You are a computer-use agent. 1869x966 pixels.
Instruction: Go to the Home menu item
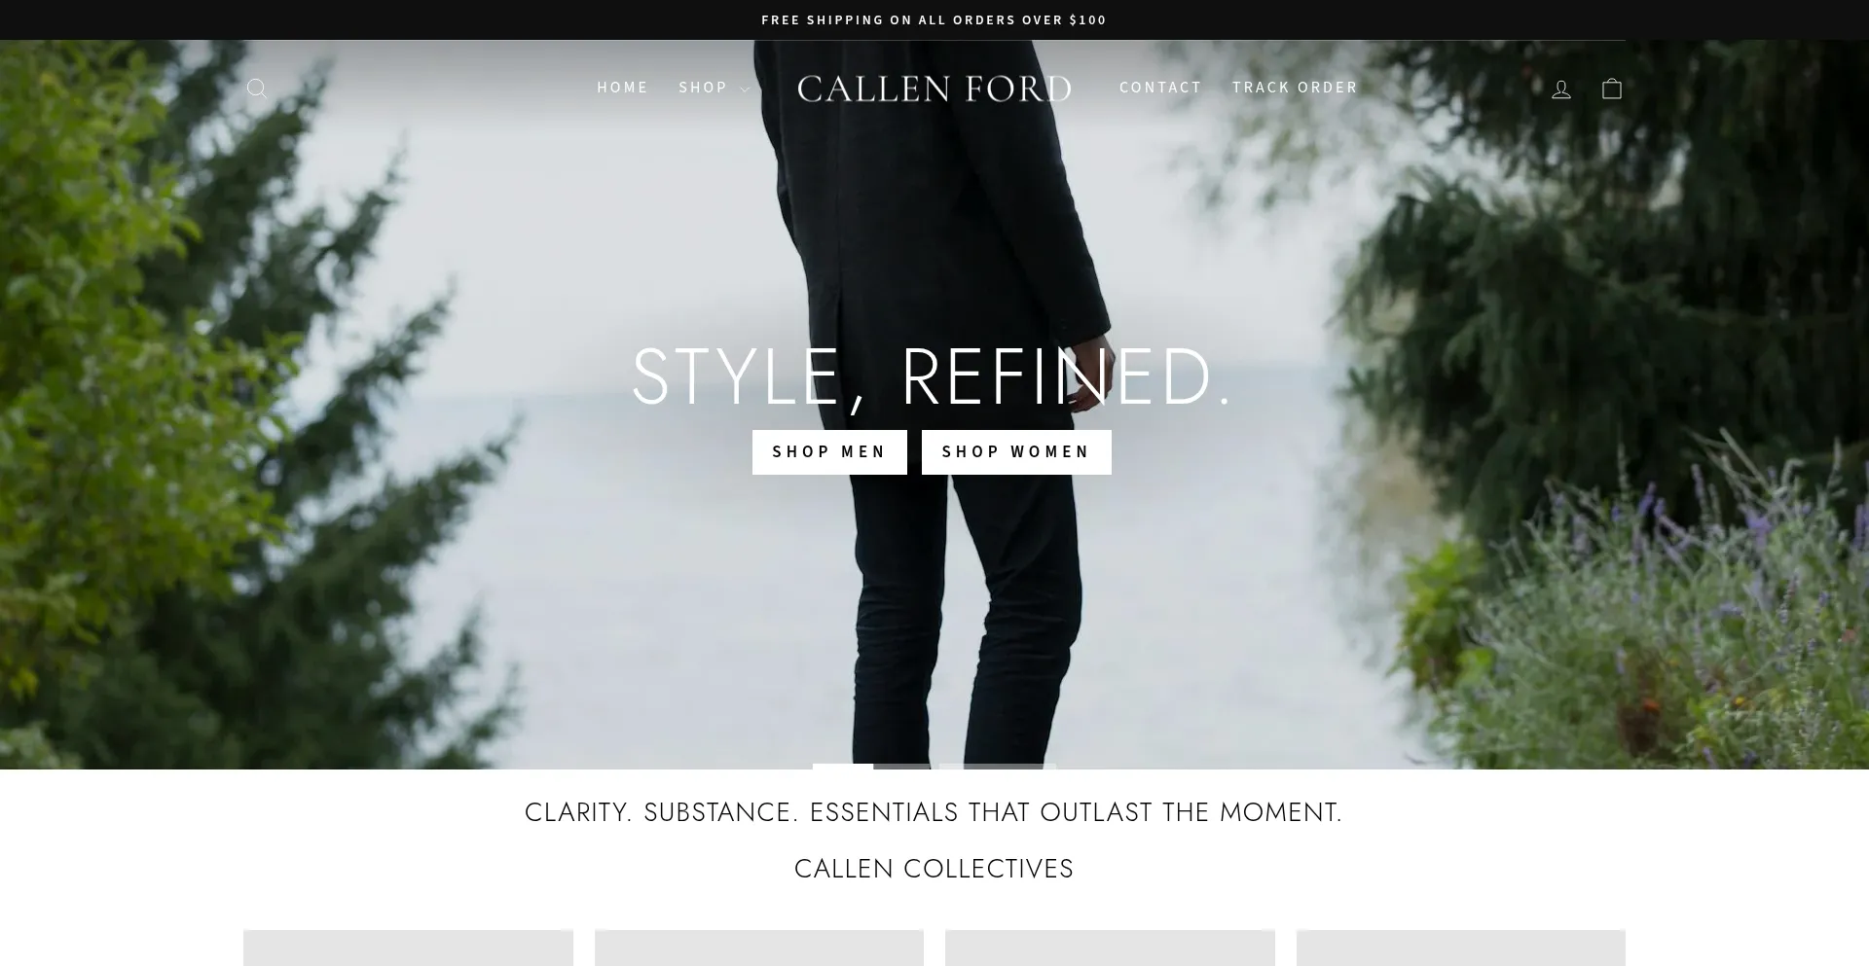623,88
